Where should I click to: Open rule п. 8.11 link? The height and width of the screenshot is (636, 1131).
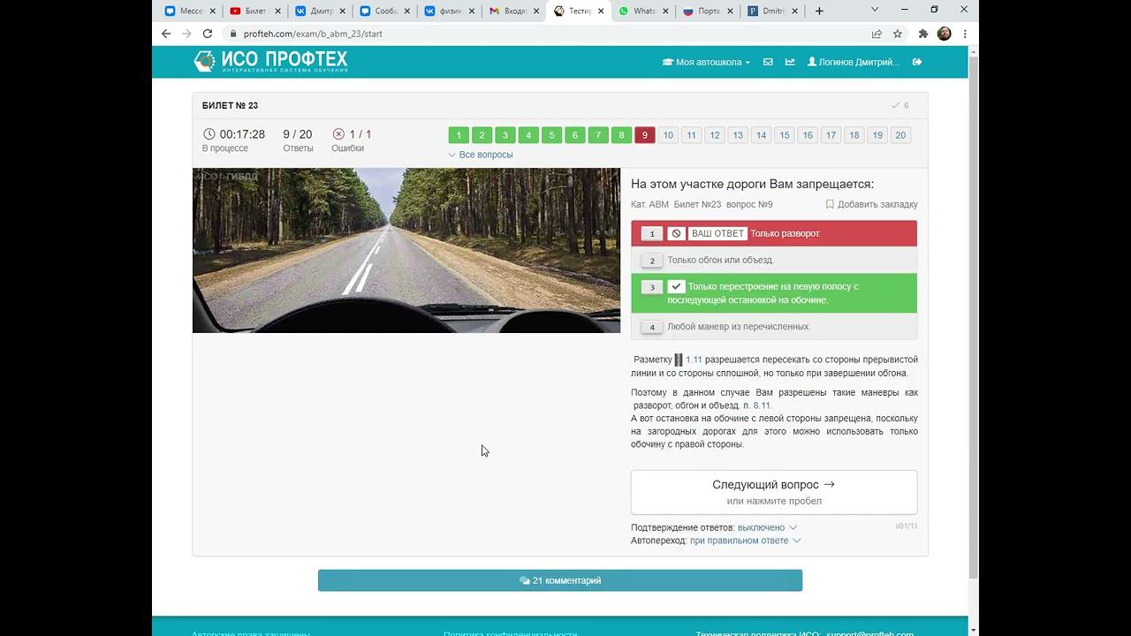pyautogui.click(x=756, y=405)
